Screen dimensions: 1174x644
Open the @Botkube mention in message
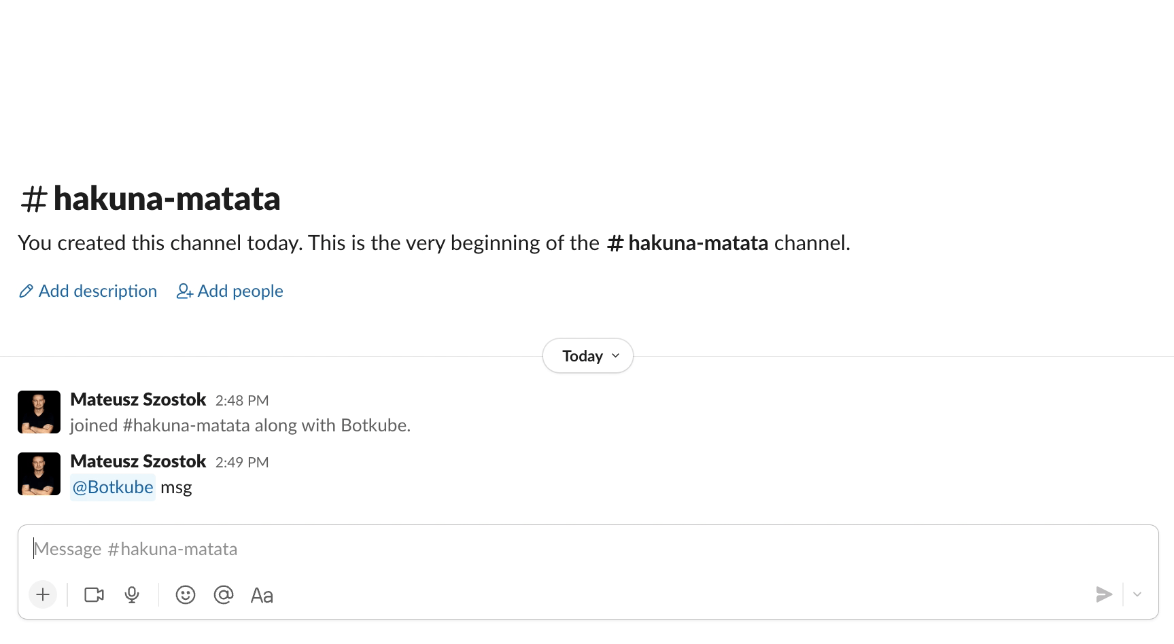click(113, 487)
